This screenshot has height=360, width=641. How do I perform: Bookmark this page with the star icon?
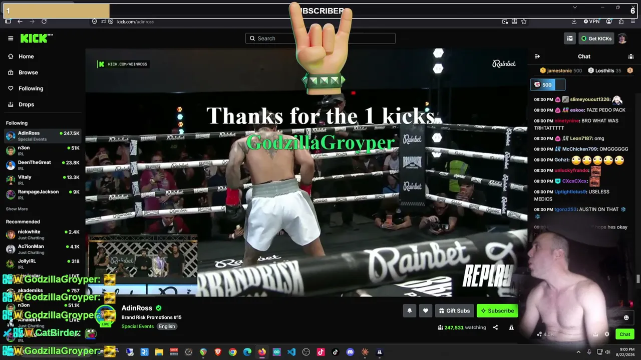pos(524,21)
